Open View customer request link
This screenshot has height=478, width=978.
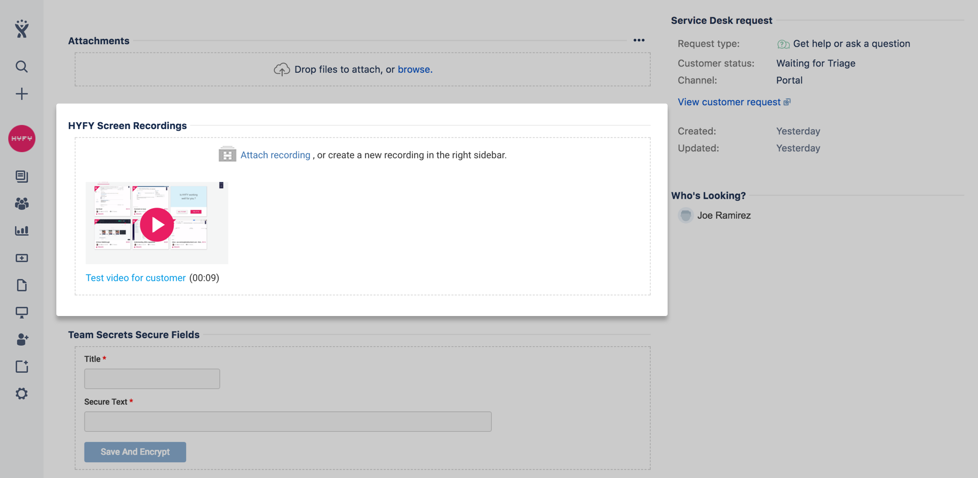[x=729, y=102]
